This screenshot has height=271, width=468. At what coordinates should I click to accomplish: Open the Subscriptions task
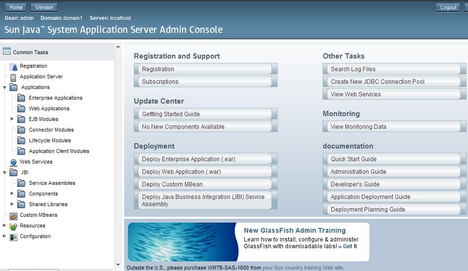coord(206,81)
